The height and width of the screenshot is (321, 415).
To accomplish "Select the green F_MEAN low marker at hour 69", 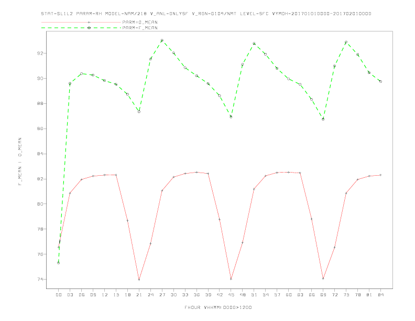I will (x=323, y=119).
